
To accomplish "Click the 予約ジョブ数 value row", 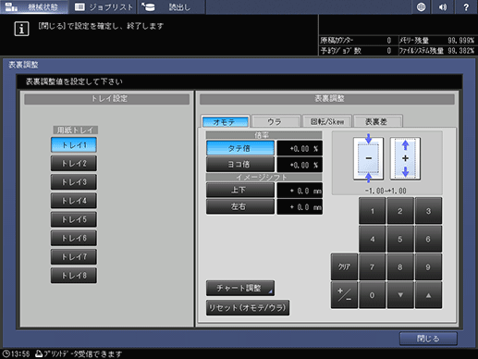I will (356, 51).
